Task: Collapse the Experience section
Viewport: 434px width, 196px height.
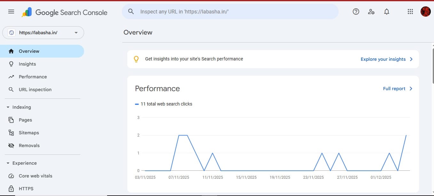Action: pyautogui.click(x=8, y=163)
